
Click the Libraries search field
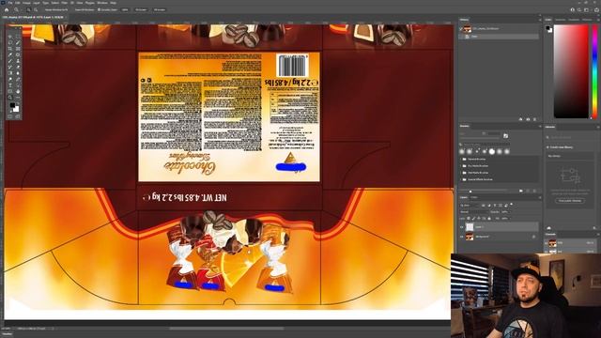coord(571,137)
